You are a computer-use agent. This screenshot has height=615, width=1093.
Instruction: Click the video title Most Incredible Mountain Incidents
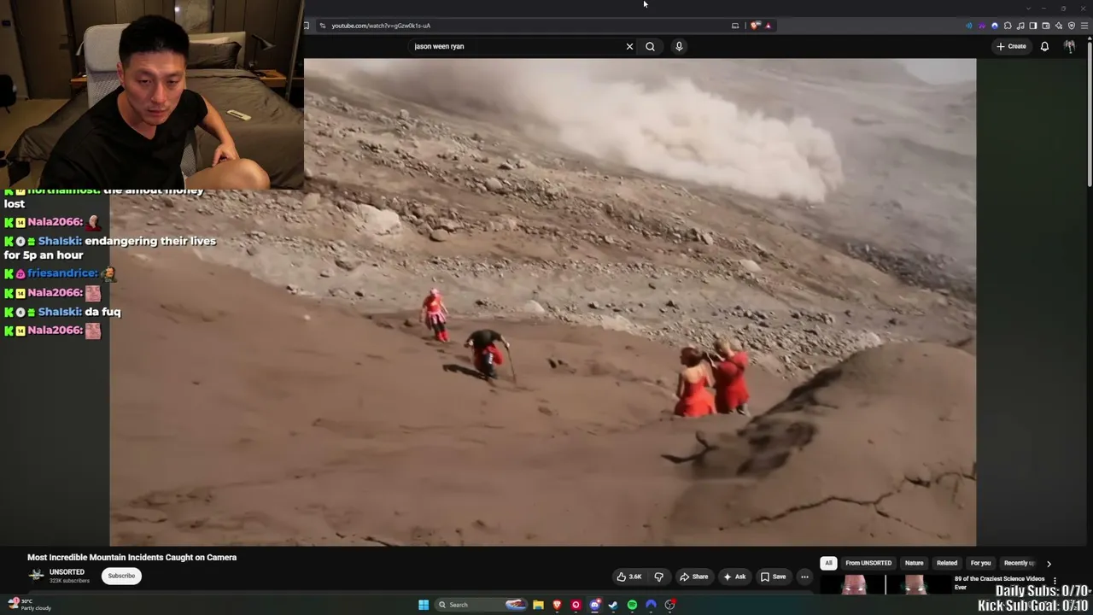click(132, 557)
